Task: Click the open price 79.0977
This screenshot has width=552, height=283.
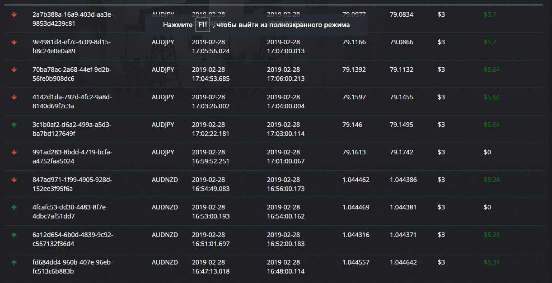Action: point(354,14)
